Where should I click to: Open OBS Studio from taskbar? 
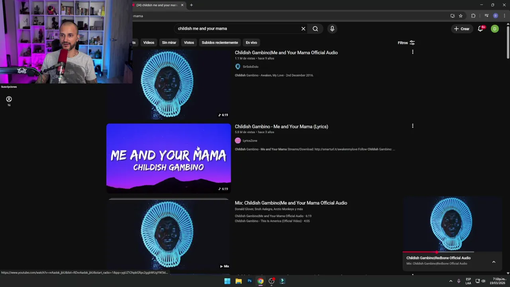point(271,281)
